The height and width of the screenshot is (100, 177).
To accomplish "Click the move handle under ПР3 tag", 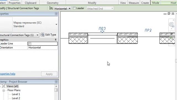I will point(102,31).
